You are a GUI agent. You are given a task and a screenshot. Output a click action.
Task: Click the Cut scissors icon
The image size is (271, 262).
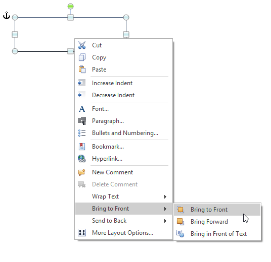tap(82, 45)
